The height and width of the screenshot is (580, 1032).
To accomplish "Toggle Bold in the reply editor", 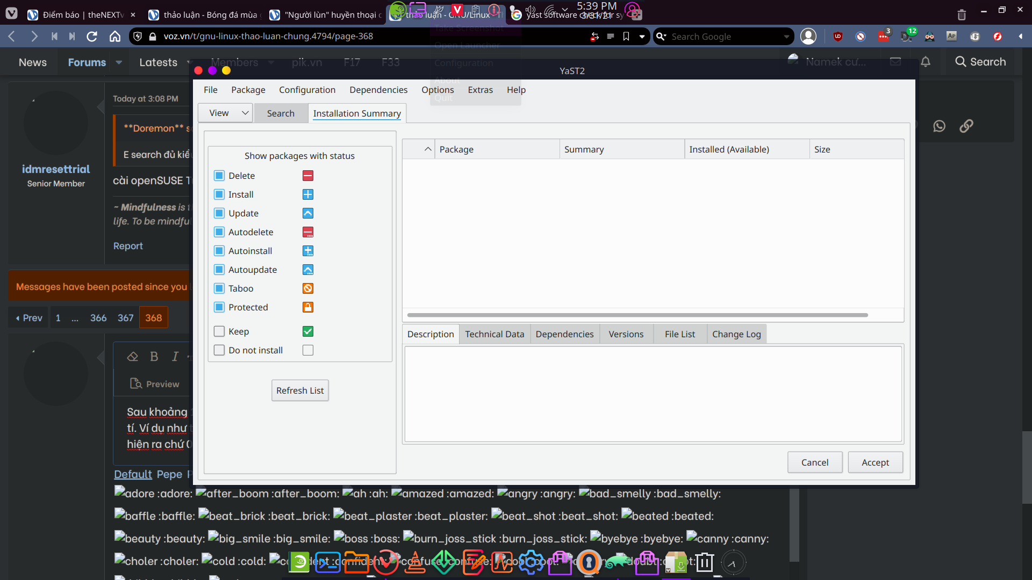I will click(x=154, y=357).
